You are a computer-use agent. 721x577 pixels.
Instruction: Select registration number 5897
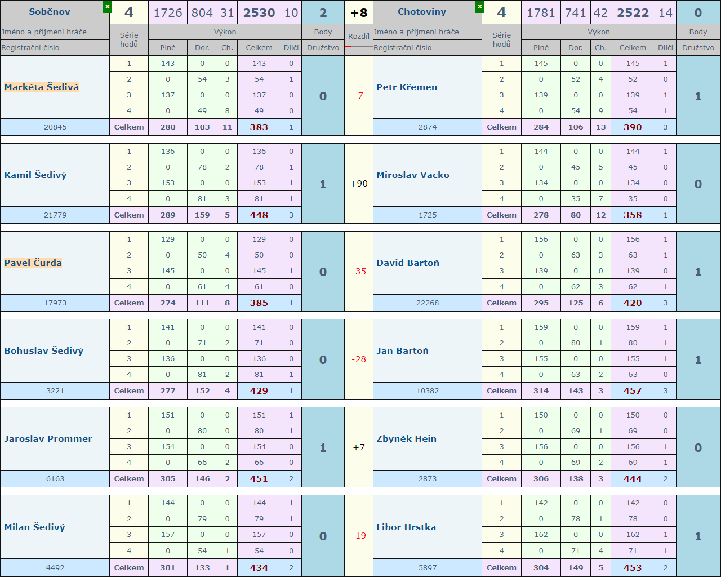(x=428, y=567)
